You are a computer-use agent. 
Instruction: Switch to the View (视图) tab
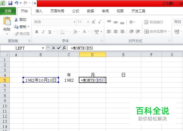point(120,11)
